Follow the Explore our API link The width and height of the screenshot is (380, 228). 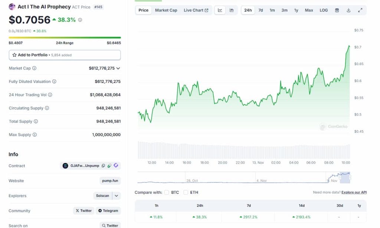(x=354, y=192)
